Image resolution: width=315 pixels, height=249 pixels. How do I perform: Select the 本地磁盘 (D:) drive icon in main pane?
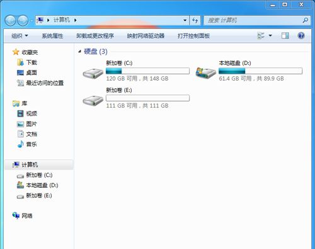coord(205,73)
